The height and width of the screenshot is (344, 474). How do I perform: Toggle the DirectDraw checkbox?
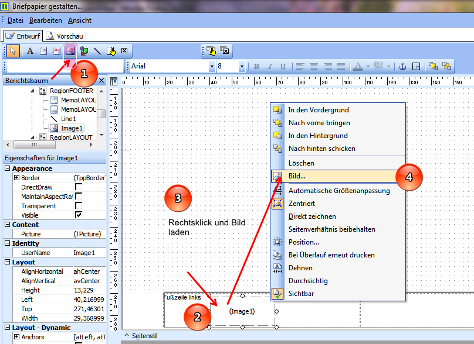(79, 187)
